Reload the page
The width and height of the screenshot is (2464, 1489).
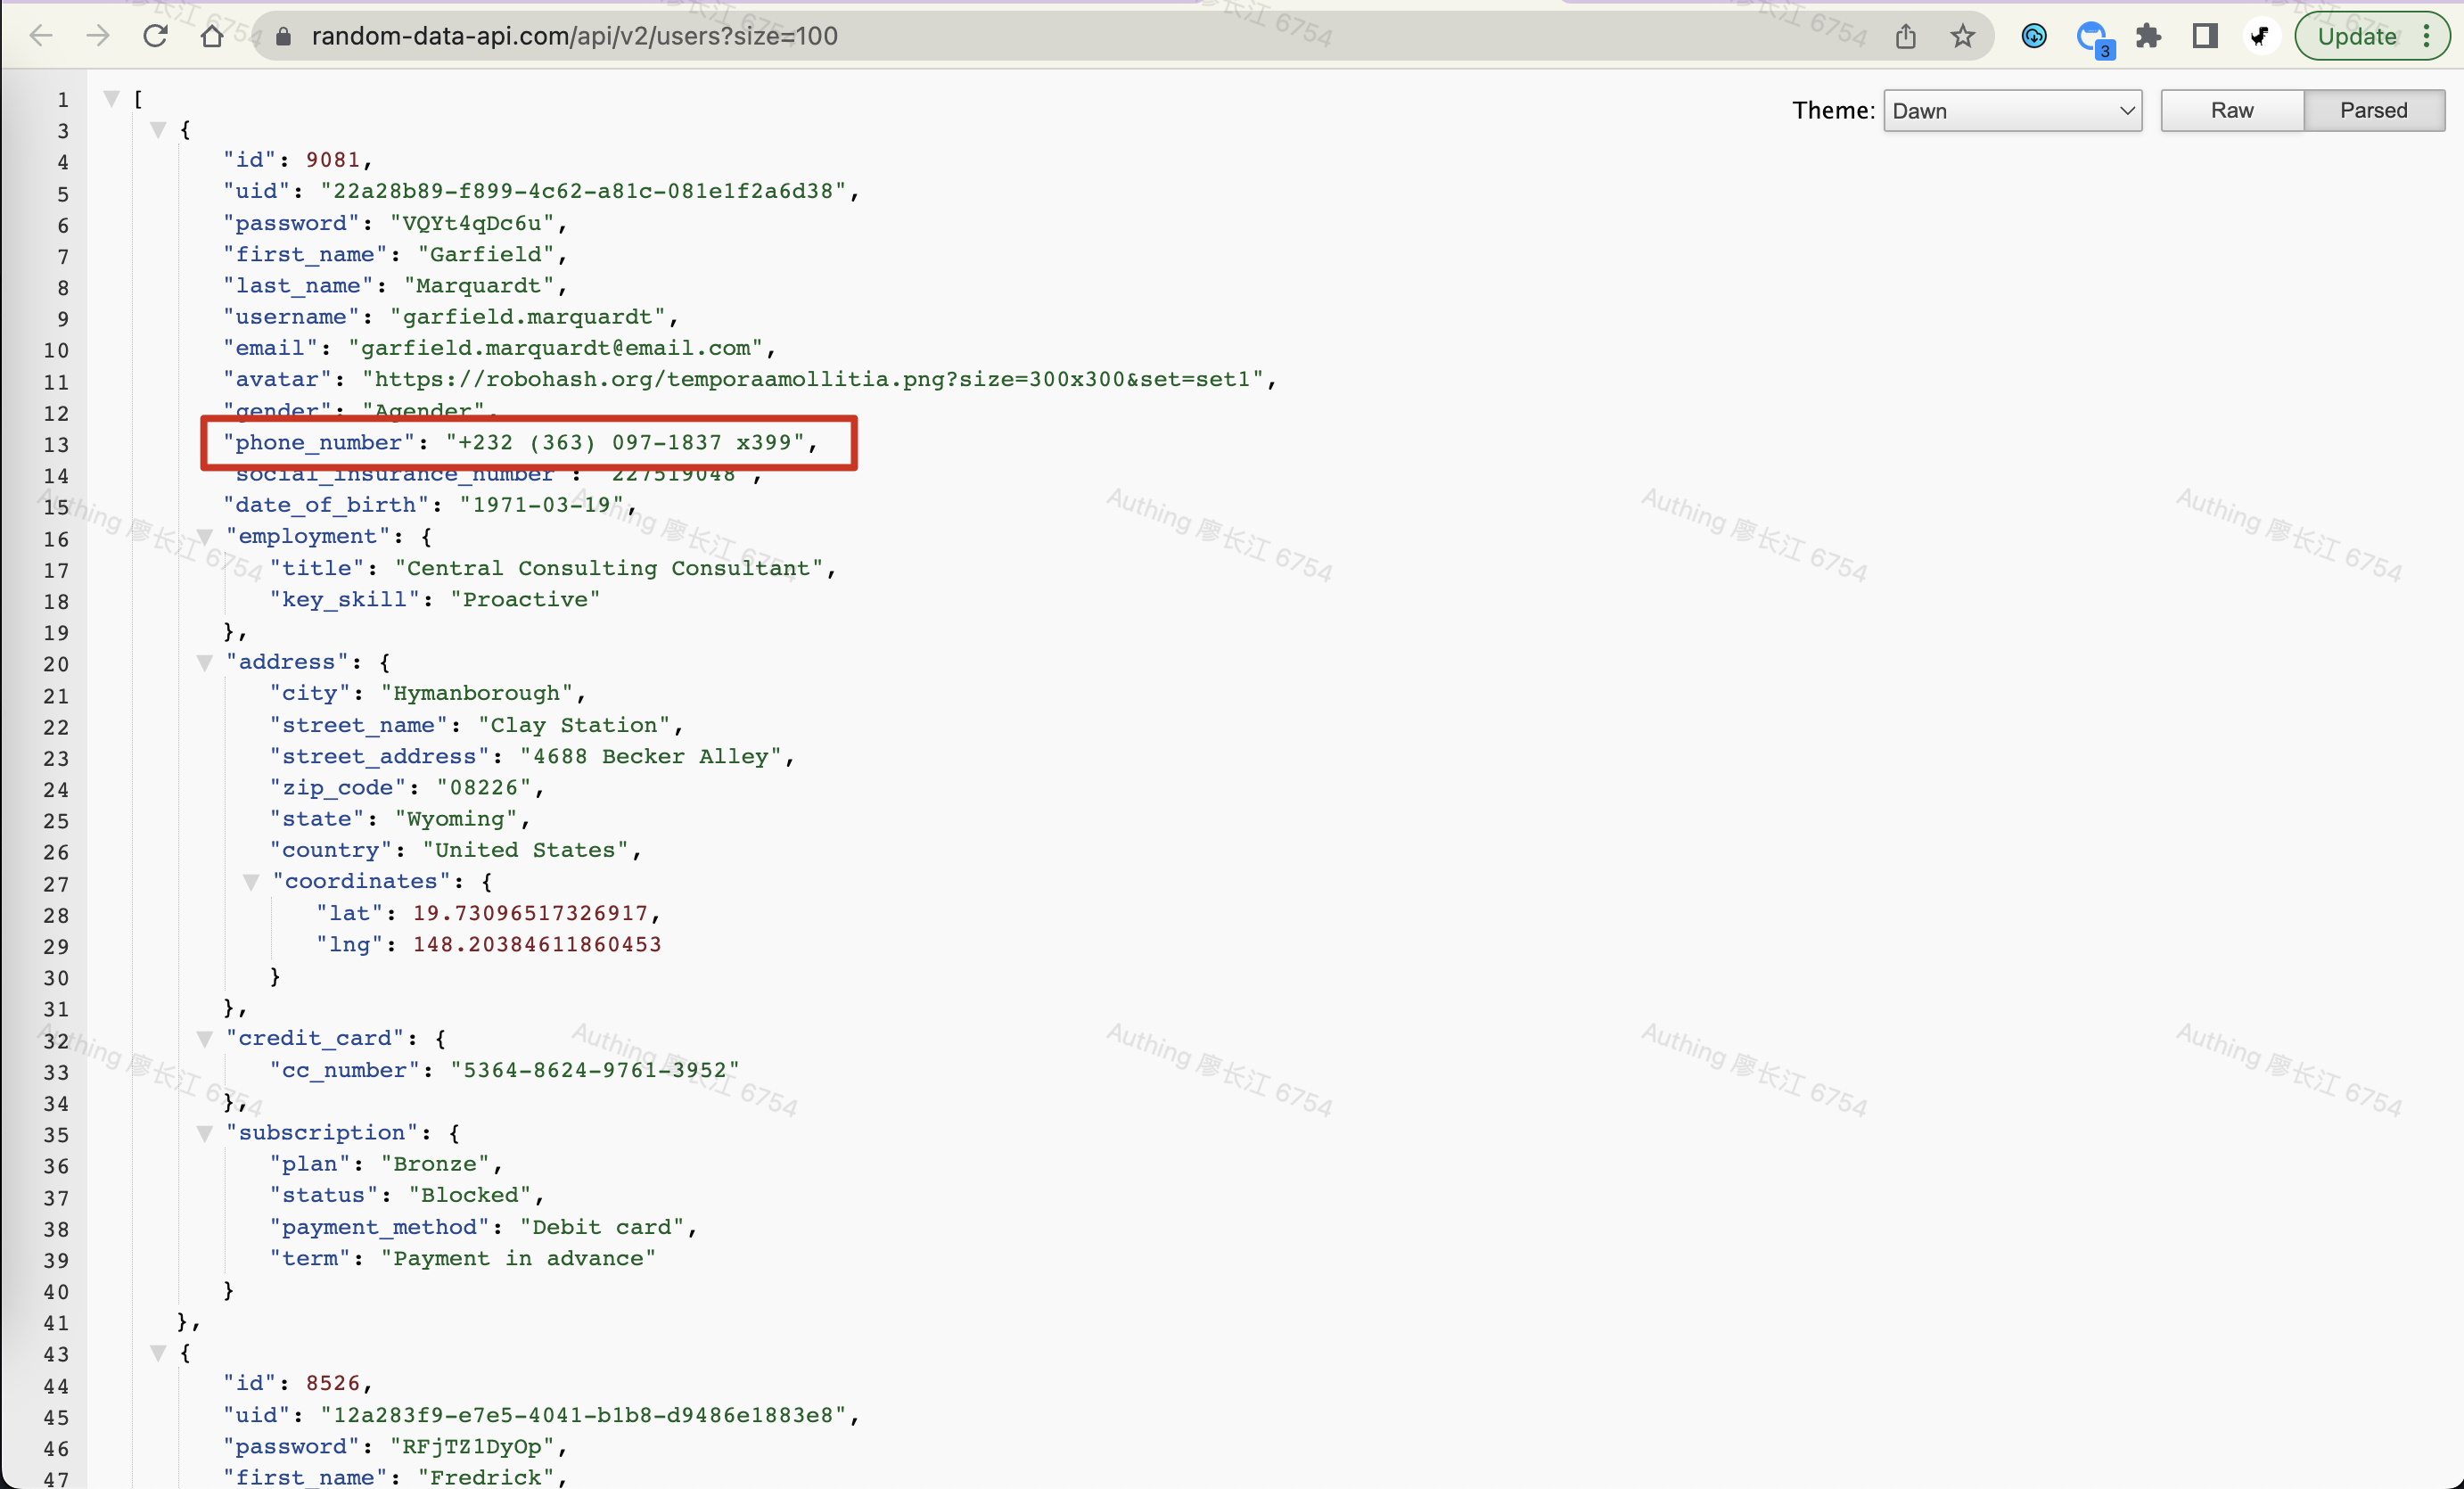[x=155, y=36]
